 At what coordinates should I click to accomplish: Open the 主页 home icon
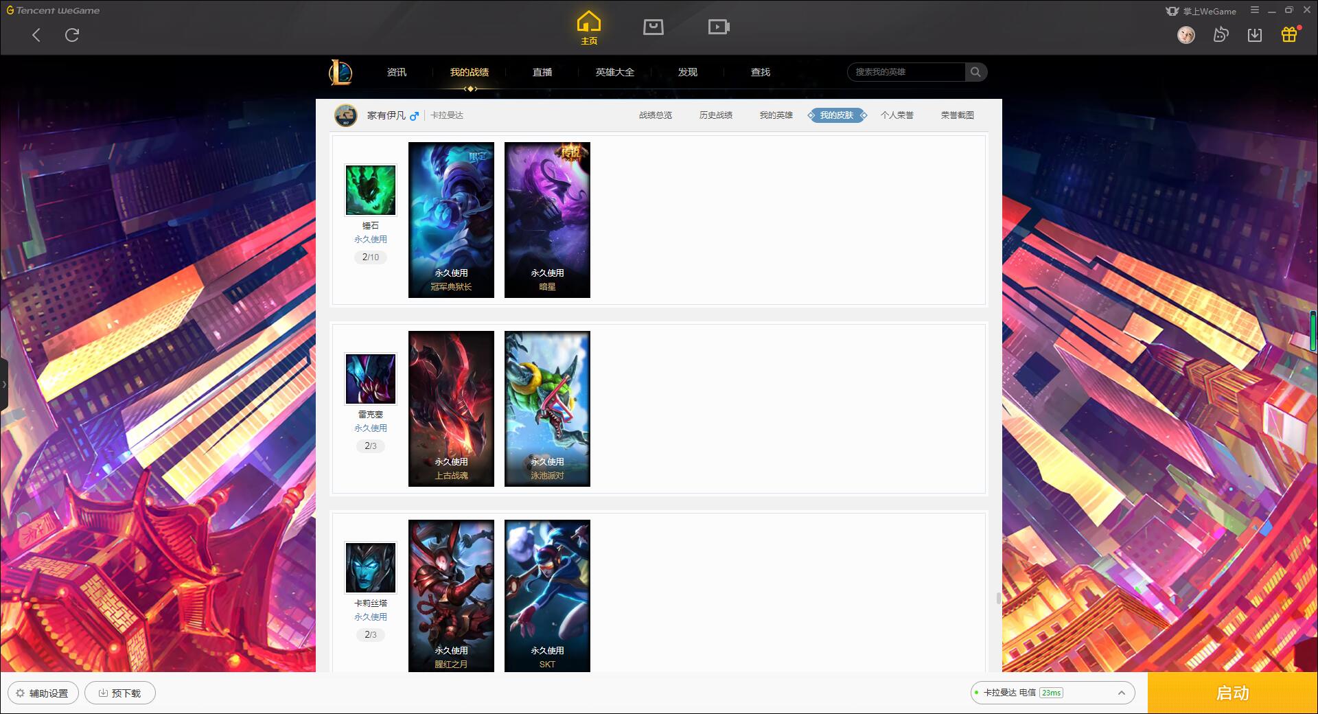589,28
